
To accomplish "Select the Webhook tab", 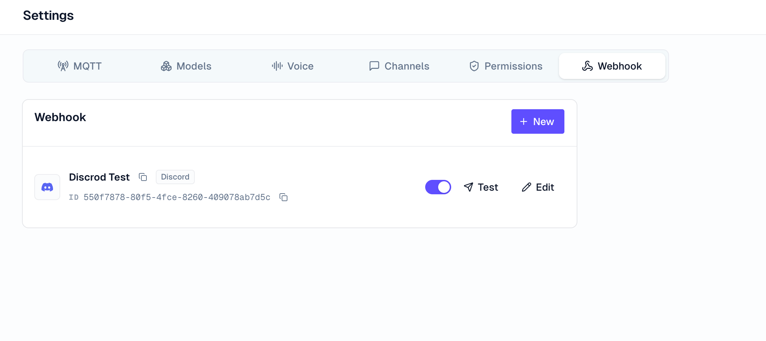I will [x=612, y=66].
